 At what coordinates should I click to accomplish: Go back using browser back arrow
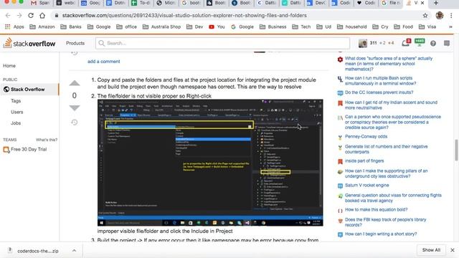8,16
